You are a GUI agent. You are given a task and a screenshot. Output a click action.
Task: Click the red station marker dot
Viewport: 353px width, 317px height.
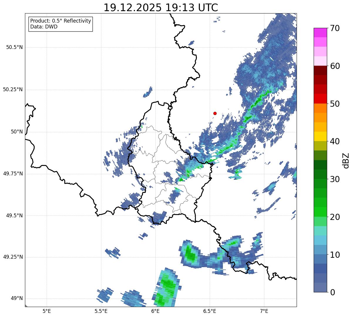[215, 113]
